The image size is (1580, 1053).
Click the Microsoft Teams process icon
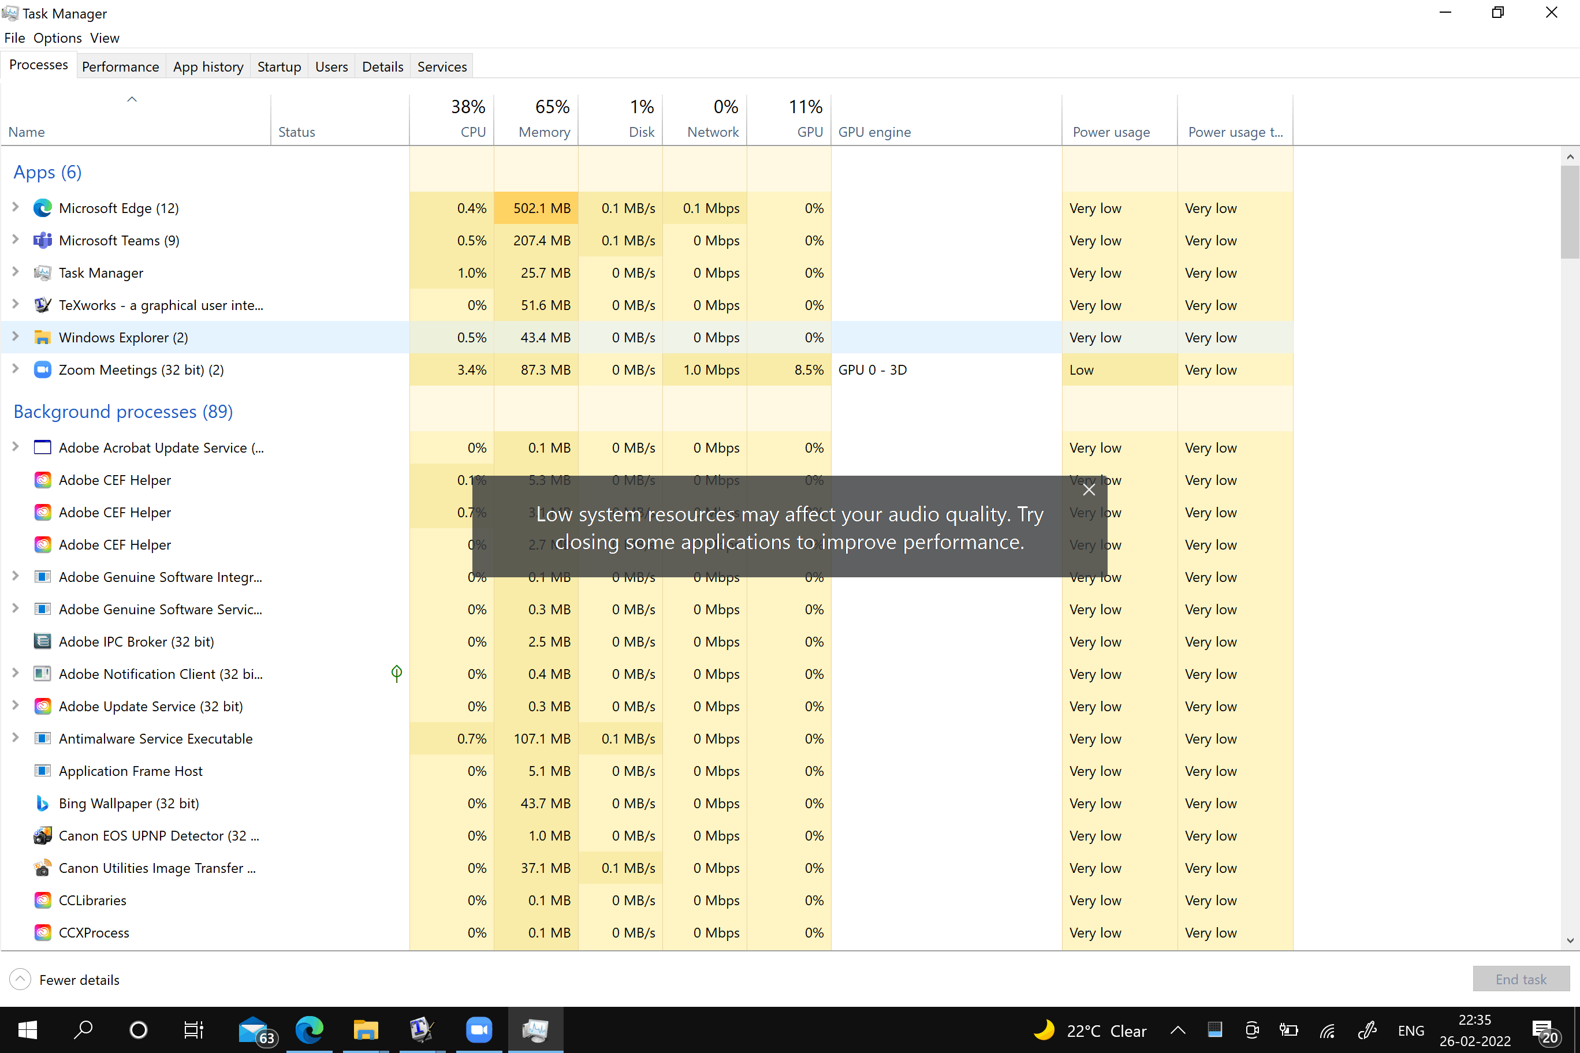pos(42,240)
